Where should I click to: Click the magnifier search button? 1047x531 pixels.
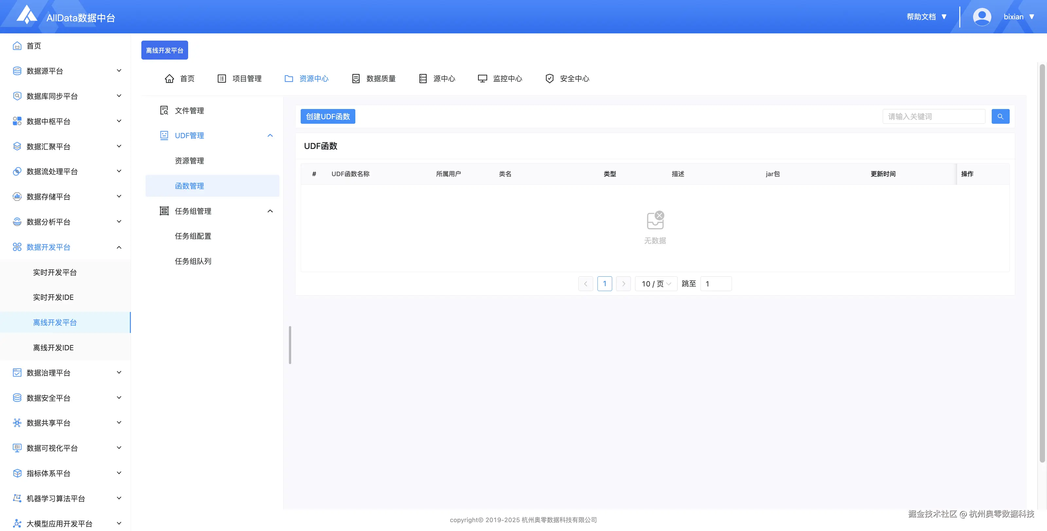[x=1000, y=117]
